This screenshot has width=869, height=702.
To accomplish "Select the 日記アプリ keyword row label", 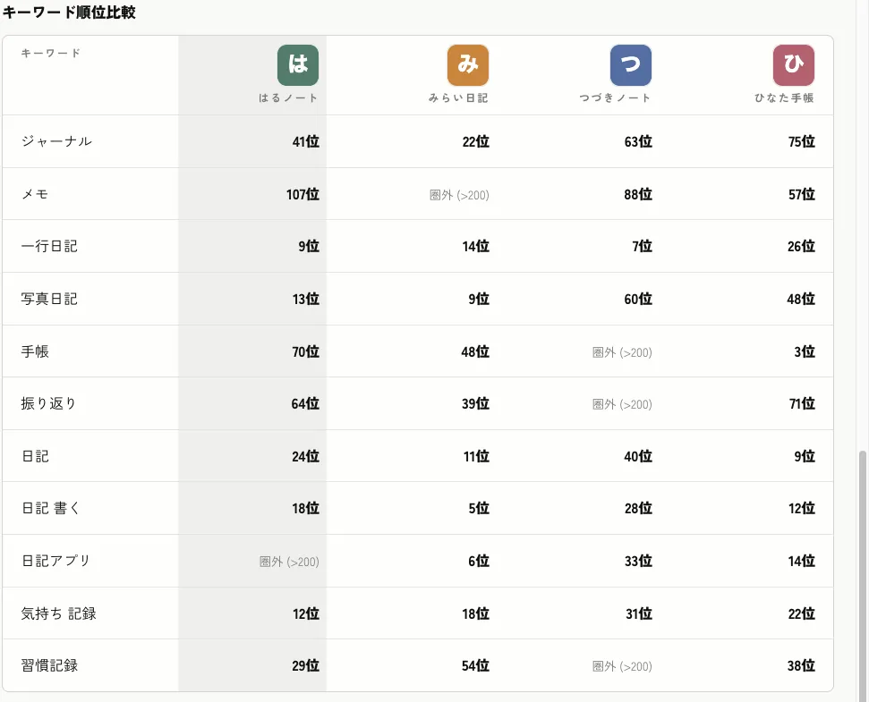I will (x=55, y=561).
